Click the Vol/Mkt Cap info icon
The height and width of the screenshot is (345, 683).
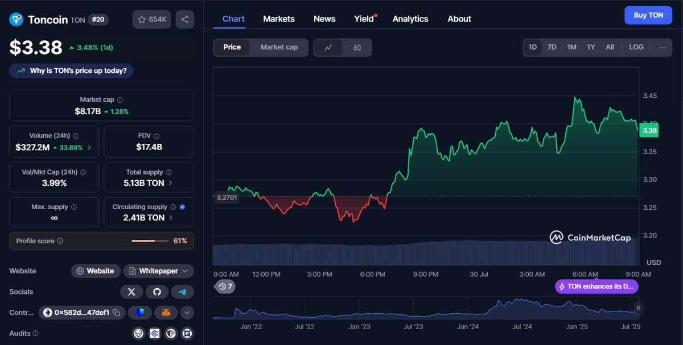tap(84, 172)
